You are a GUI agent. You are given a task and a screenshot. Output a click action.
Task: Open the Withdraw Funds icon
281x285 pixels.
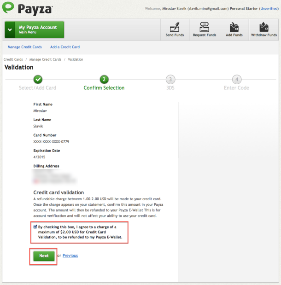pos(263,27)
